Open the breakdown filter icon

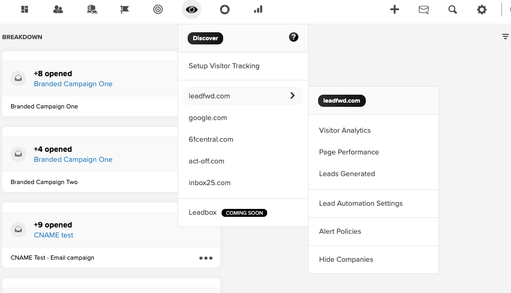pyautogui.click(x=505, y=36)
